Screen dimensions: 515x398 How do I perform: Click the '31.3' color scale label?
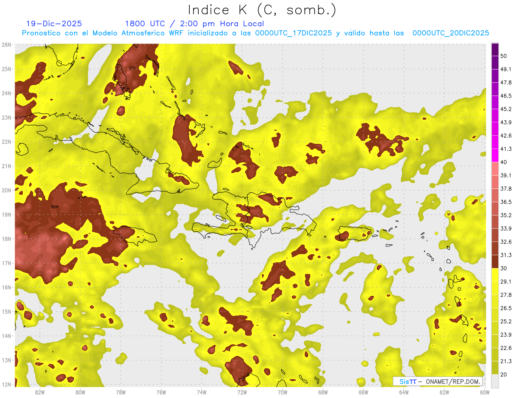[x=506, y=255]
